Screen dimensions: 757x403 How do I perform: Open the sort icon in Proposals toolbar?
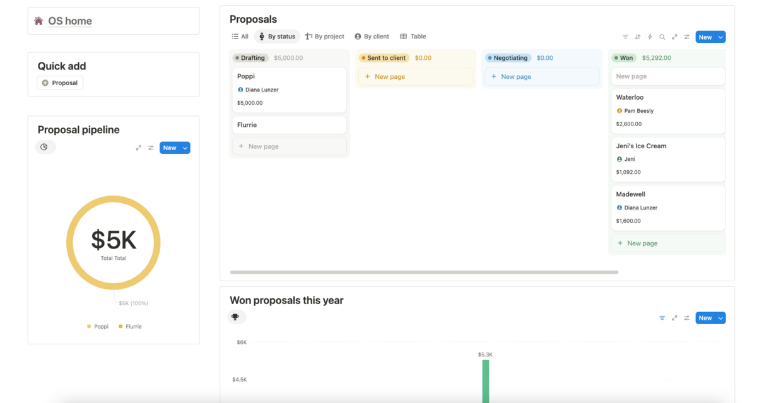638,37
